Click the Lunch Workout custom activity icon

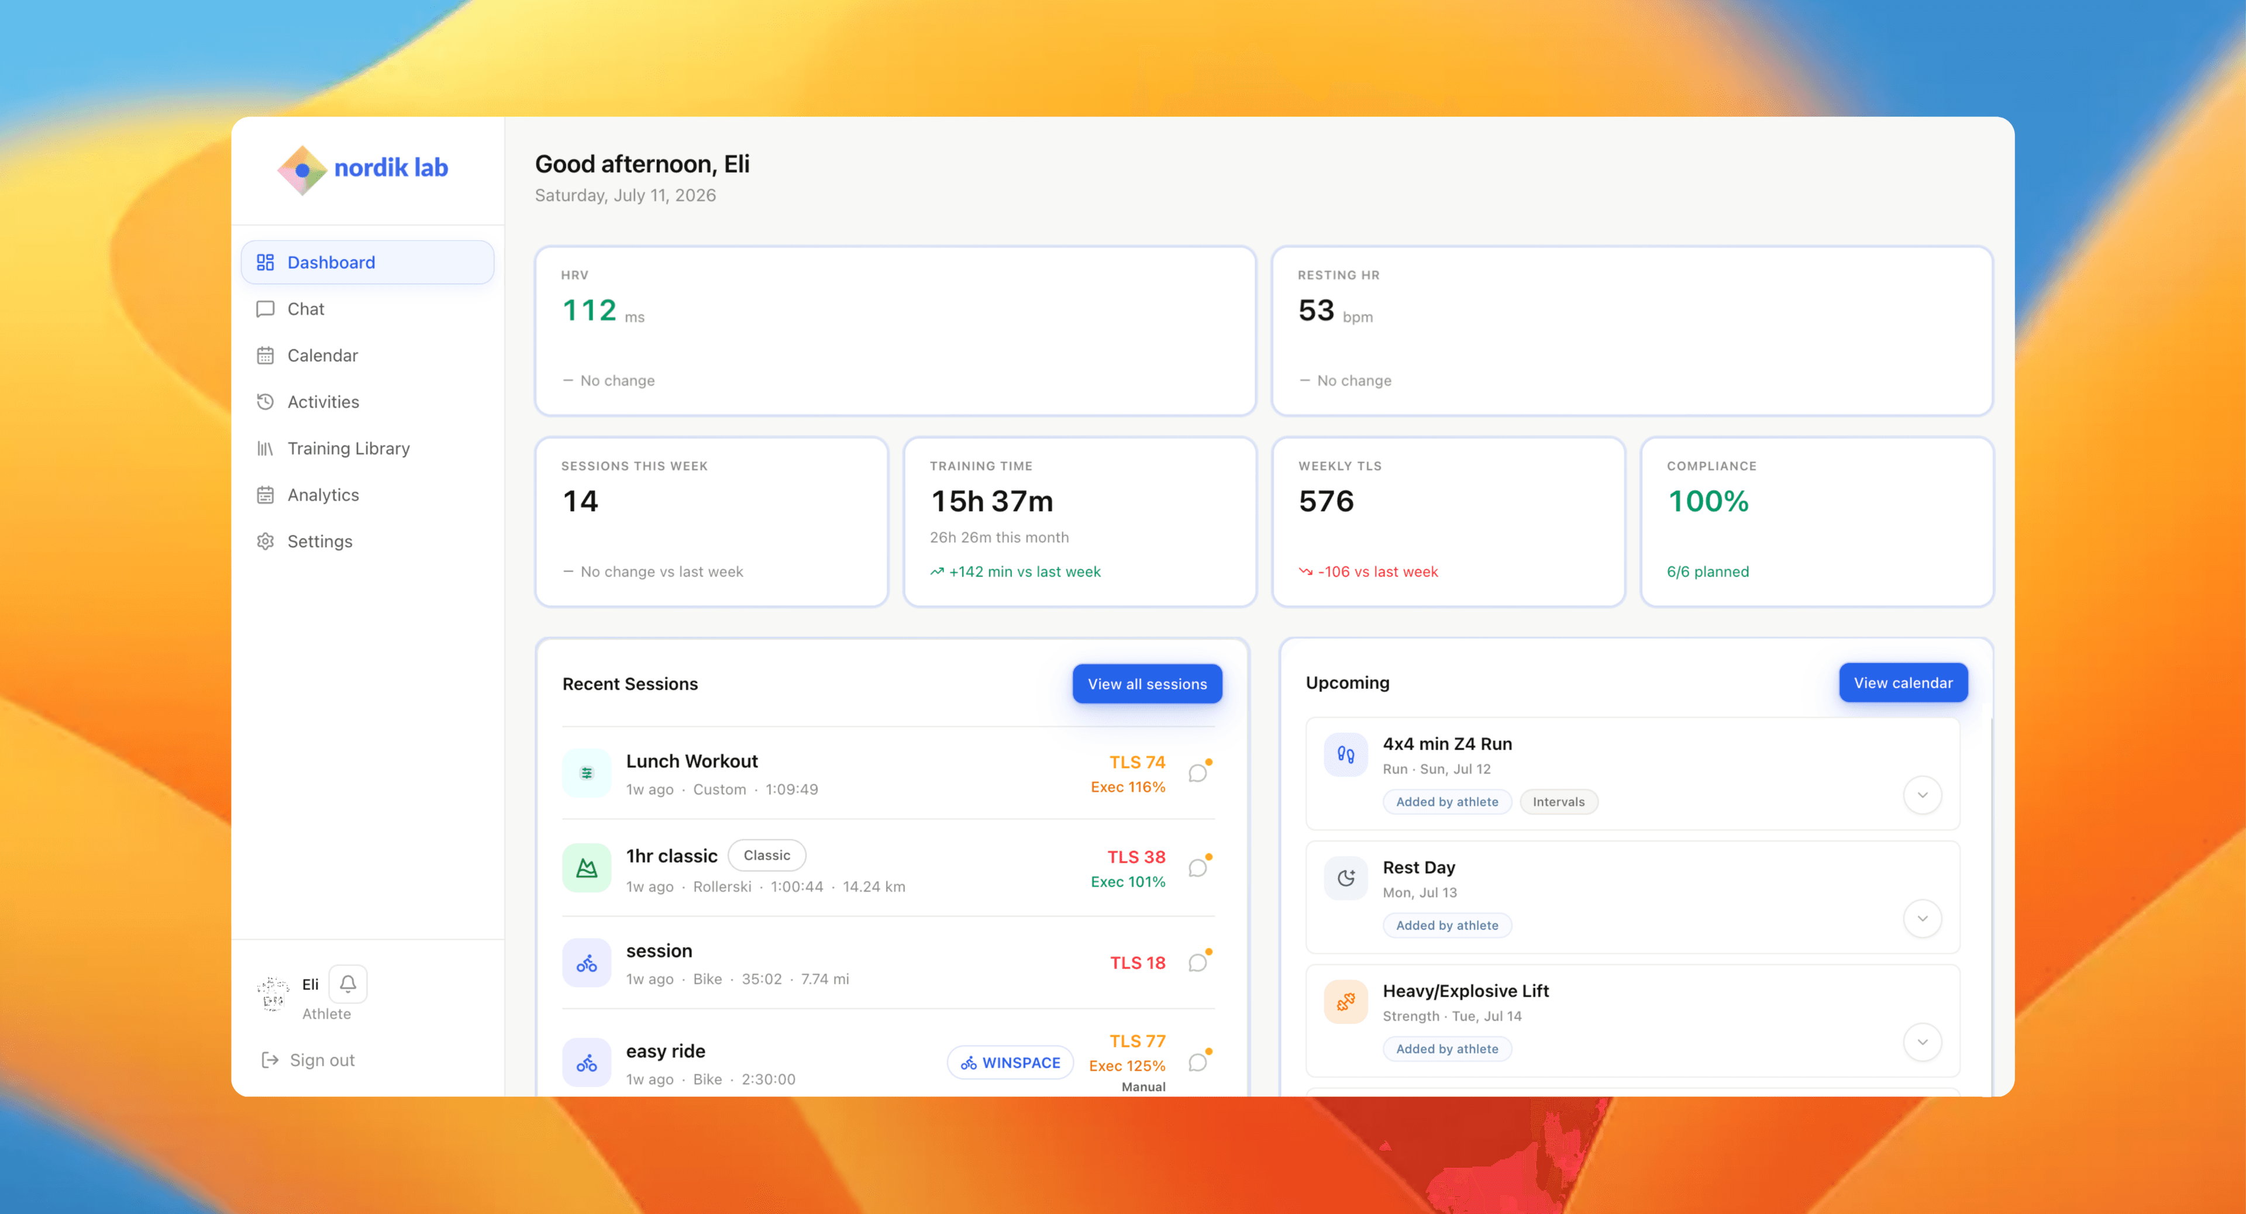pos(587,773)
